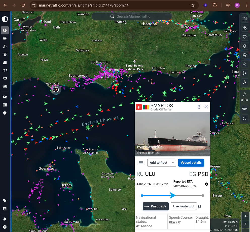Select the globe Live Map icon
This screenshot has width=250, height=232.
click(5, 30)
